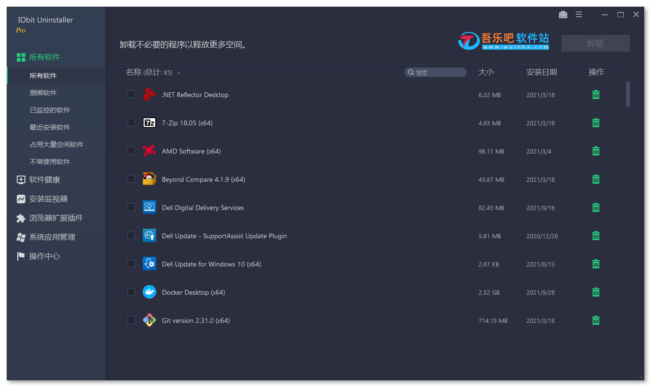Tick the Git version 2.31.0 checkbox
The height and width of the screenshot is (387, 651).
click(x=131, y=320)
